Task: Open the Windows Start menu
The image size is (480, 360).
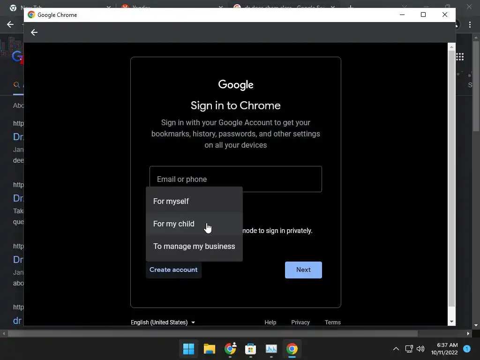Action: 188,349
